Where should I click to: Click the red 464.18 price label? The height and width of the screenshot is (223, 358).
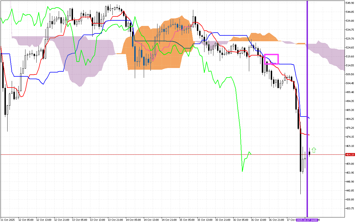point(350,154)
